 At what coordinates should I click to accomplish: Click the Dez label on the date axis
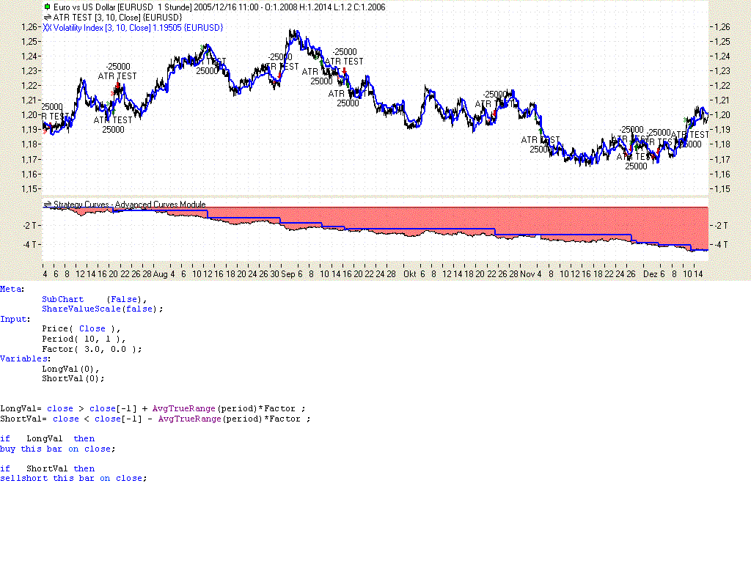click(x=651, y=274)
